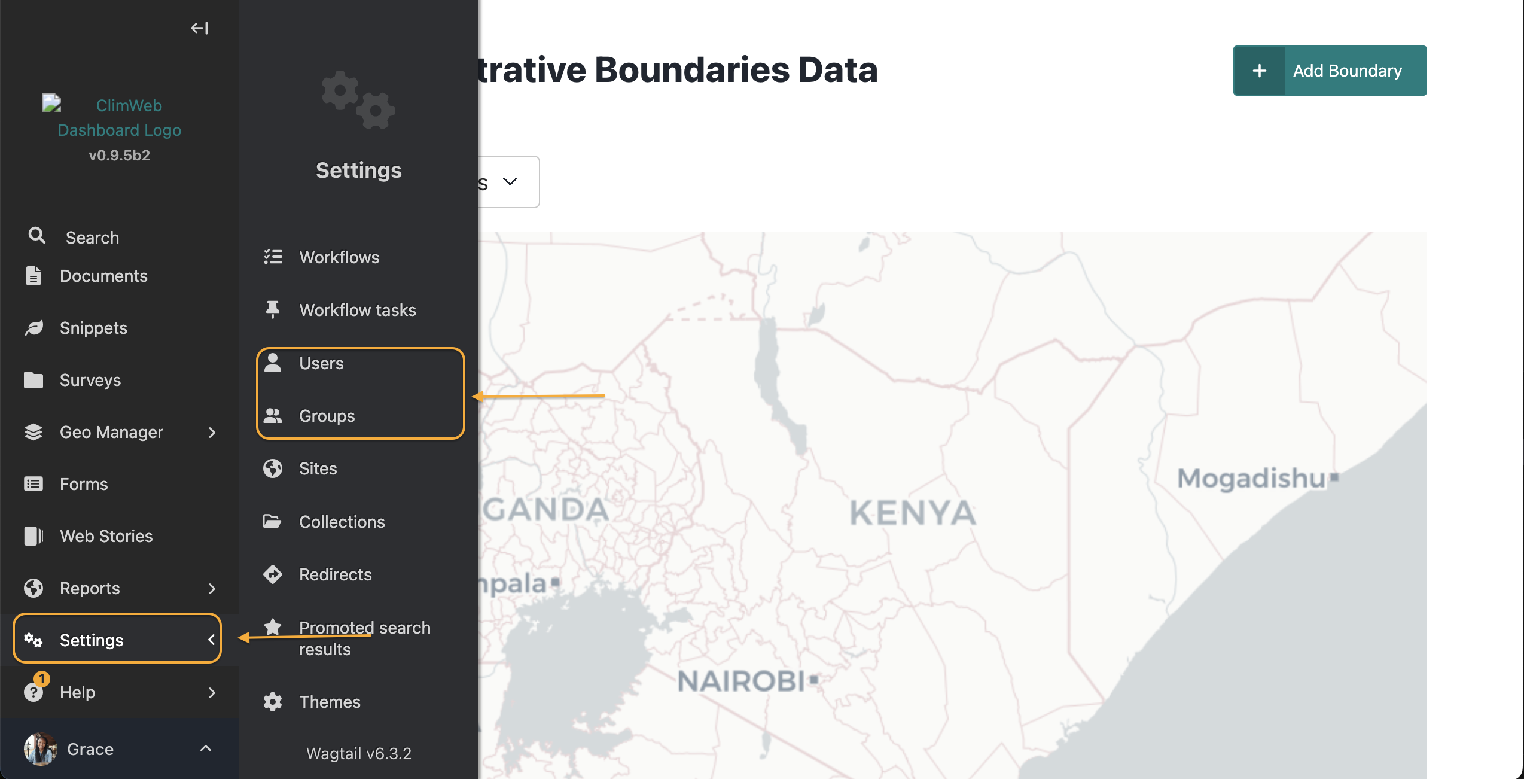Screen dimensions: 1524x779
Task: Open Documents via its file icon
Action: point(33,276)
